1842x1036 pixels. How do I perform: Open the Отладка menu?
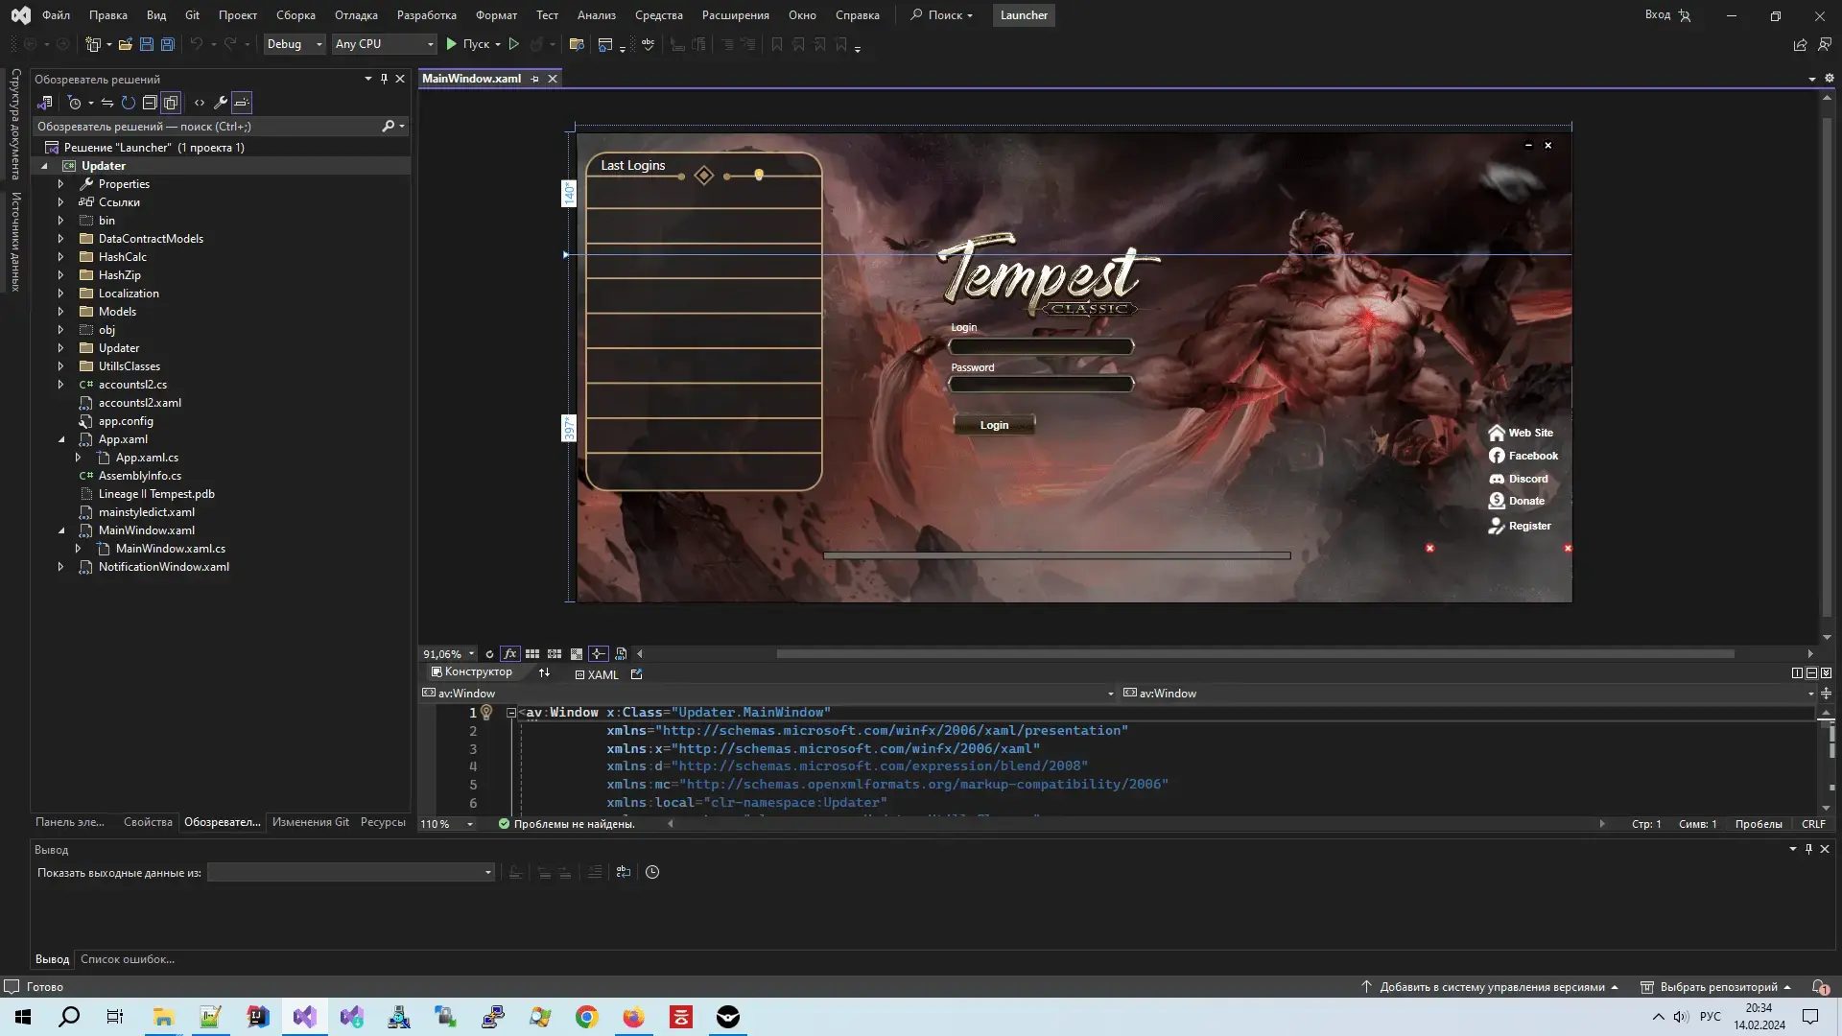pos(356,15)
